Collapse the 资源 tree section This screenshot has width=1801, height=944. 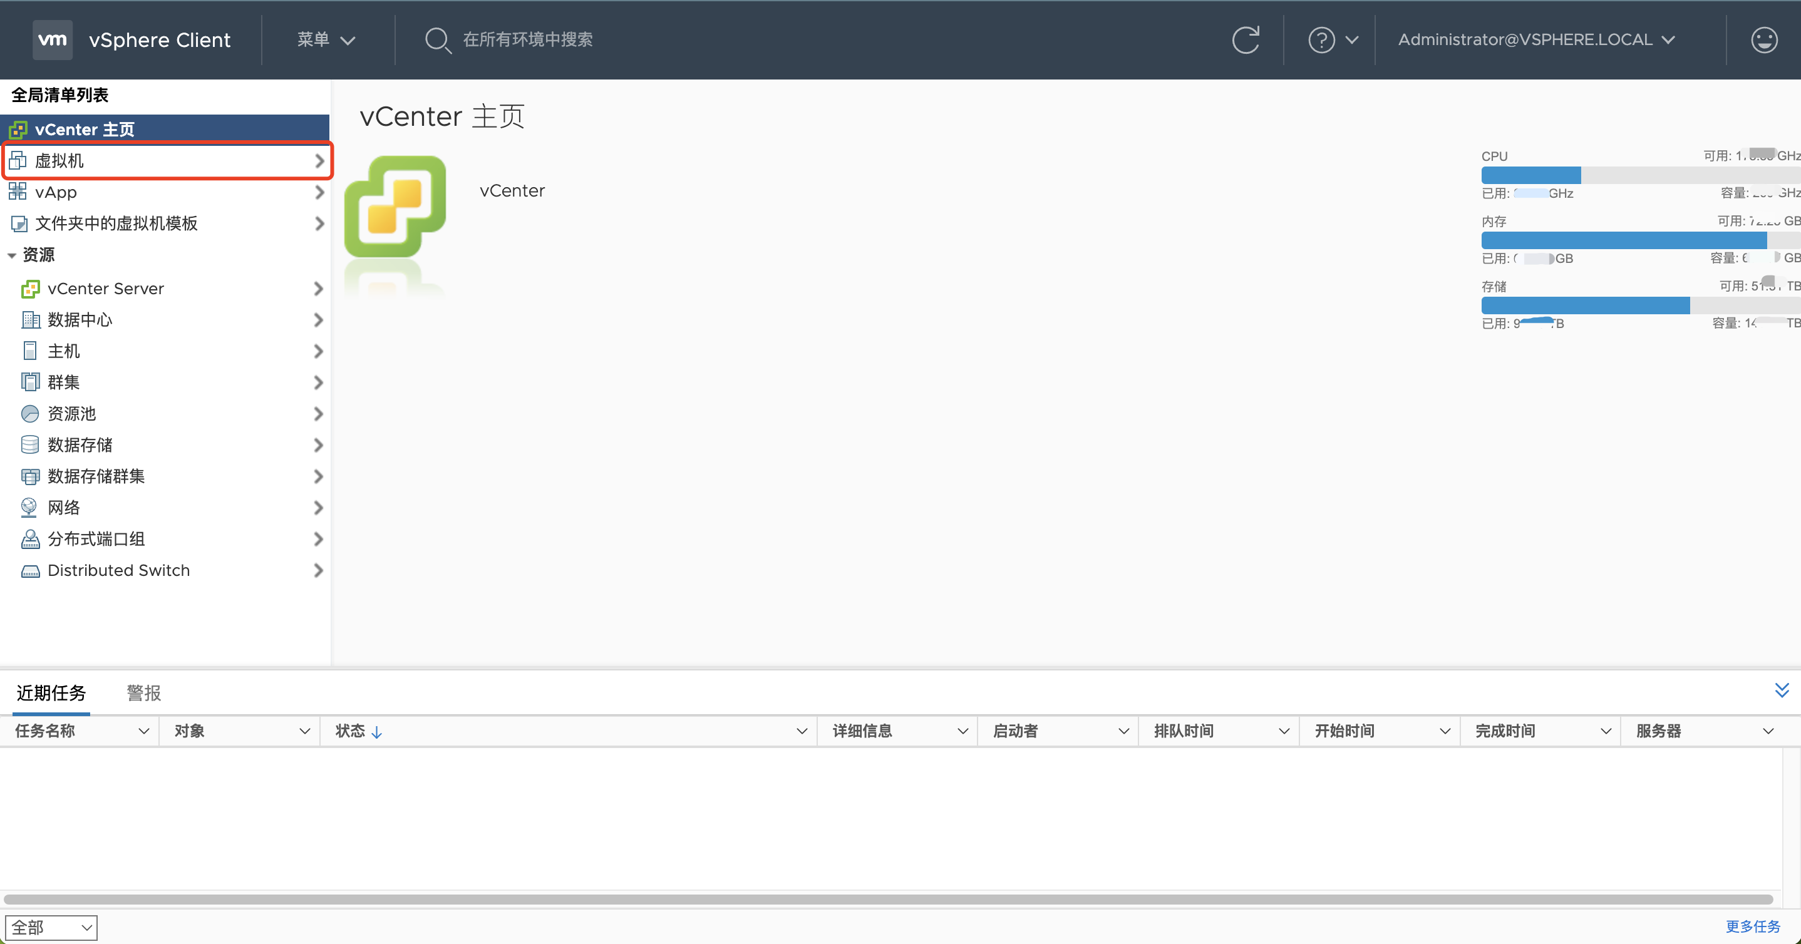12,256
